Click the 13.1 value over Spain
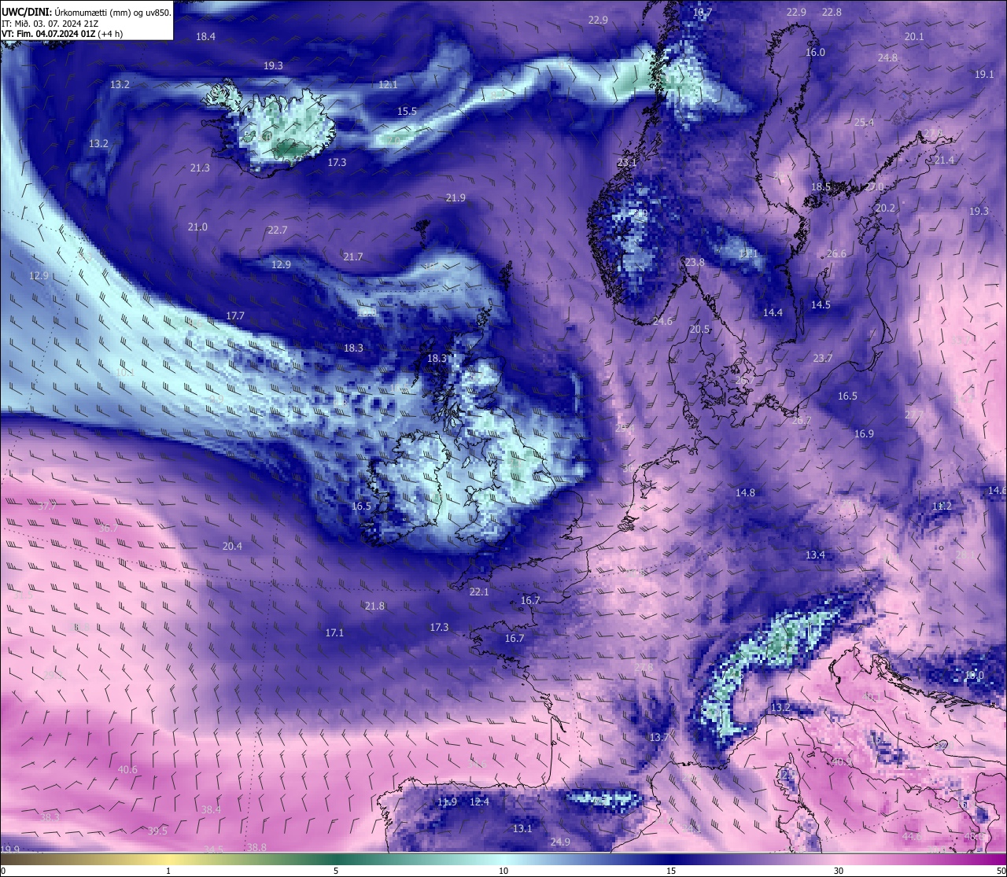Image resolution: width=1007 pixels, height=877 pixels. 522,828
